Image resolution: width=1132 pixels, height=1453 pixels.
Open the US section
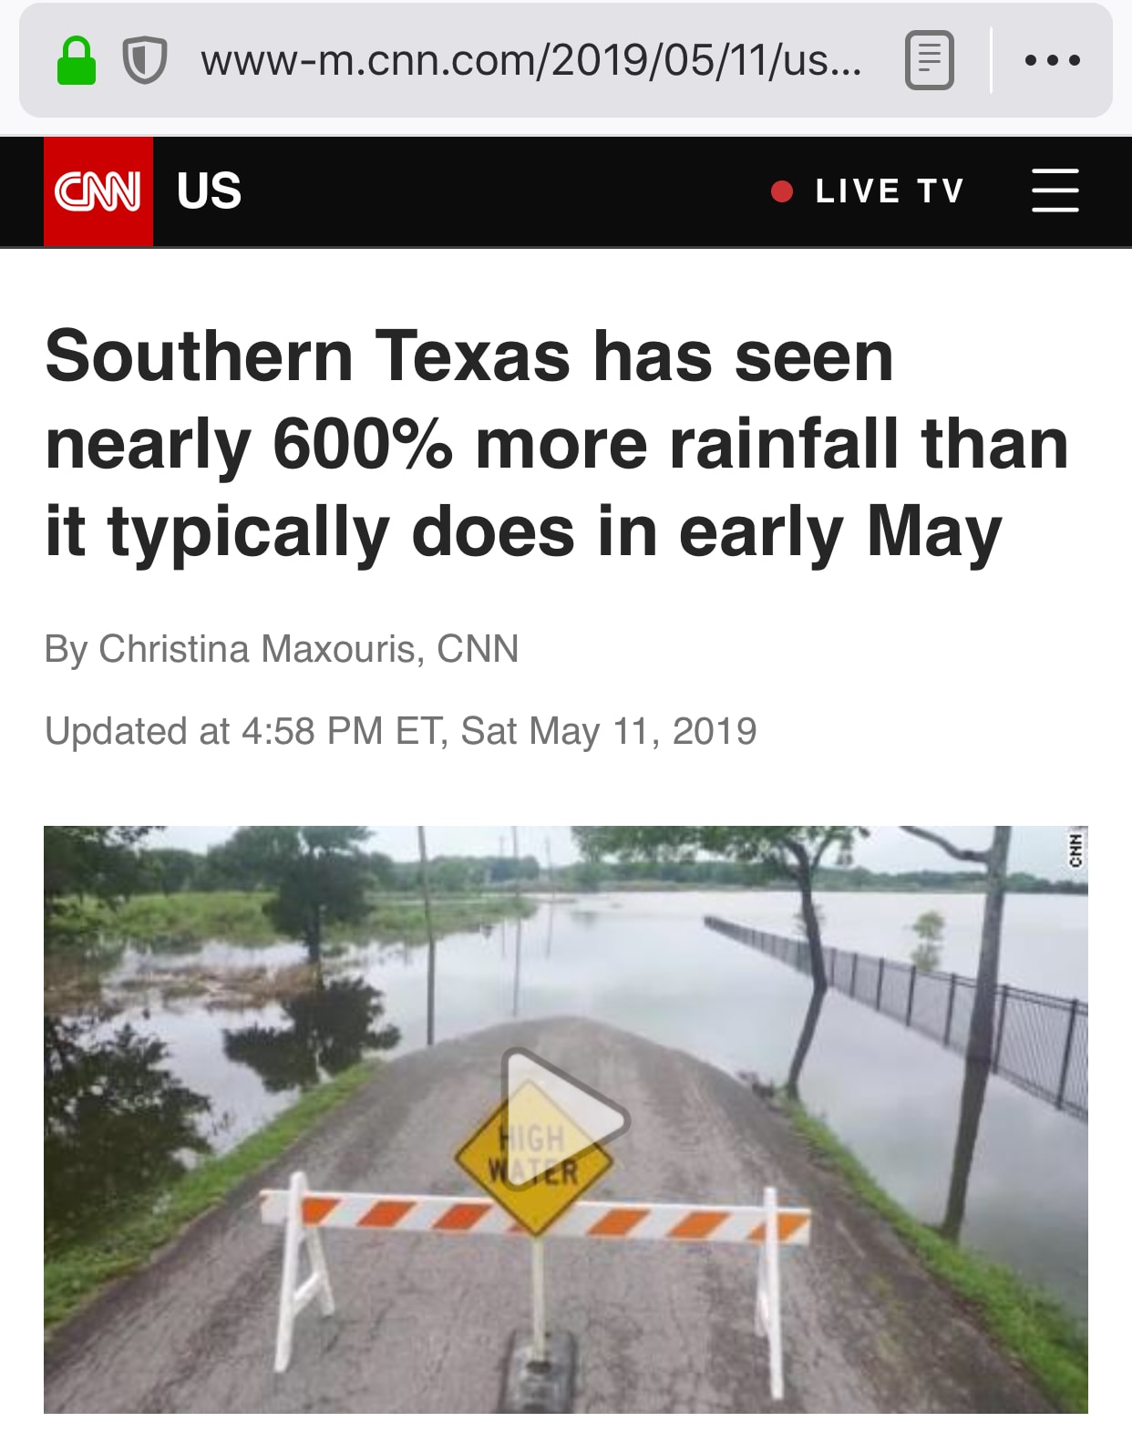(209, 191)
